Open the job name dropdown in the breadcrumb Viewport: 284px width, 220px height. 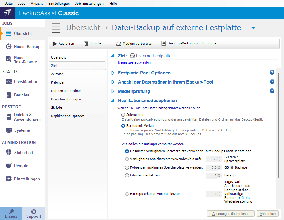click(253, 27)
